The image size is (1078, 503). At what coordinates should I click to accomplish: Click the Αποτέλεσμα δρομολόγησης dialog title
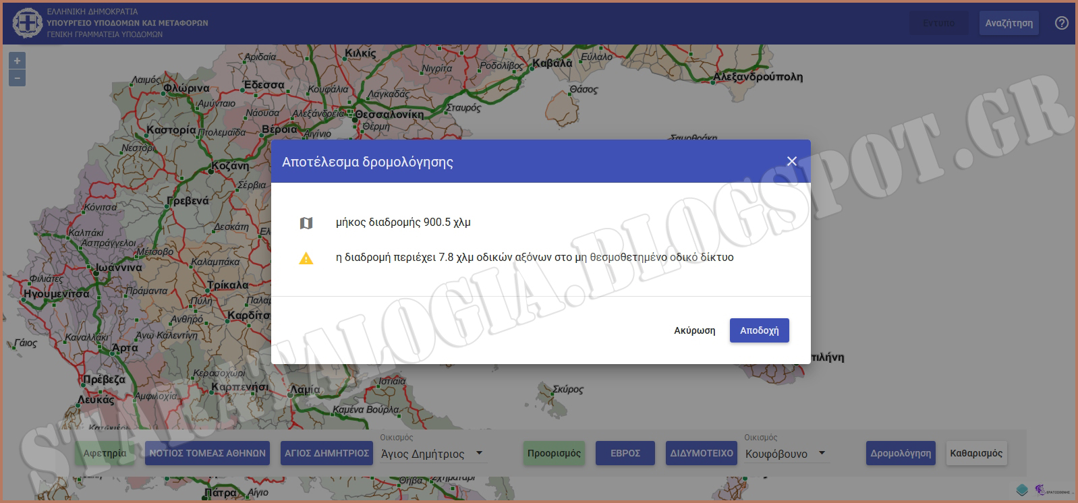[368, 162]
